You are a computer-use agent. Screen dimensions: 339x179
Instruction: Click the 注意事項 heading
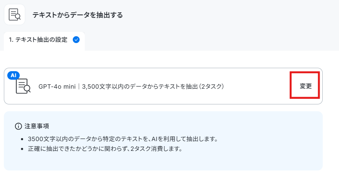[x=37, y=126]
